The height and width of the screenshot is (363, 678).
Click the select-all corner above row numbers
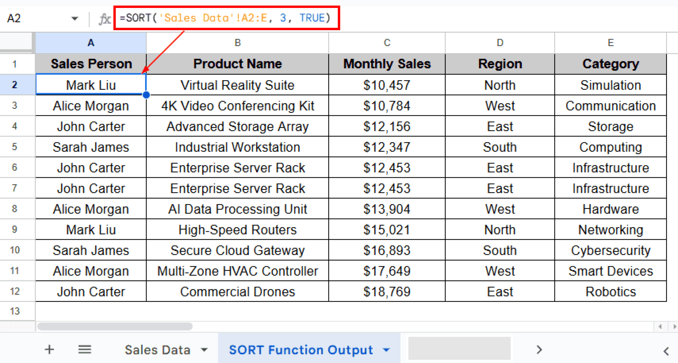(x=17, y=42)
